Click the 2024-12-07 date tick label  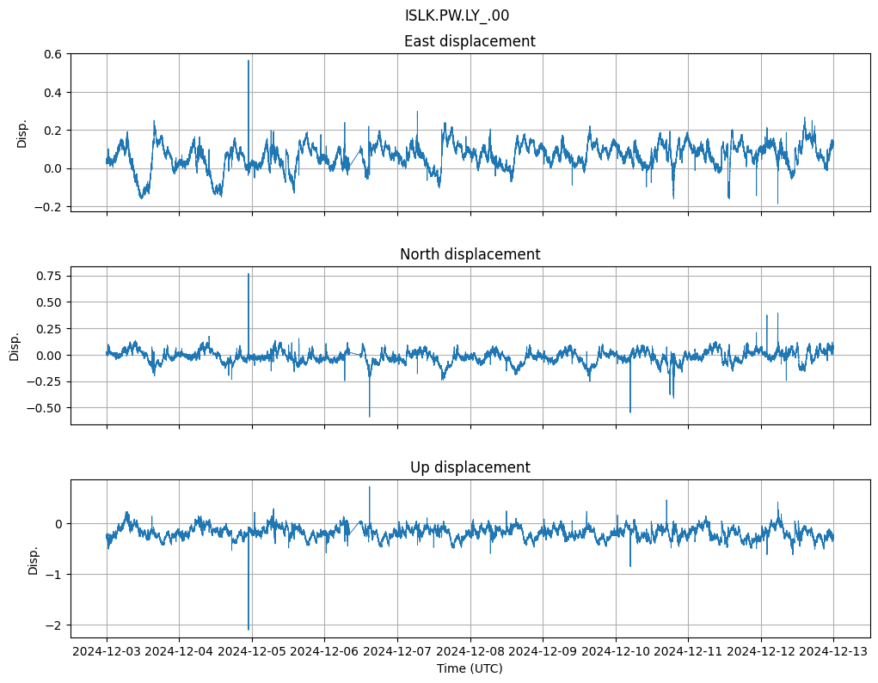coord(397,652)
